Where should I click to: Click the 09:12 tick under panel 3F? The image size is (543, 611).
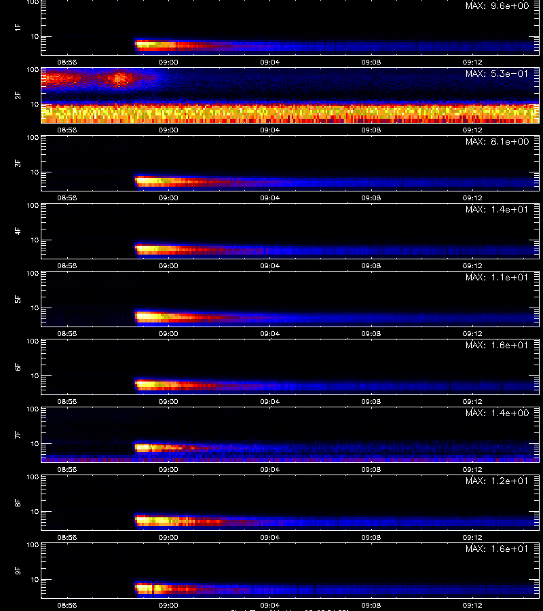(472, 198)
